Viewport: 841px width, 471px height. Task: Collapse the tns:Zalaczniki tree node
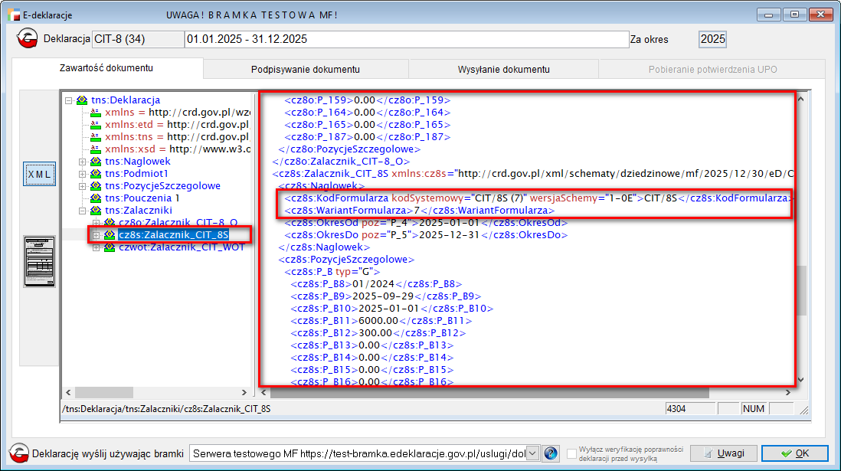point(83,211)
